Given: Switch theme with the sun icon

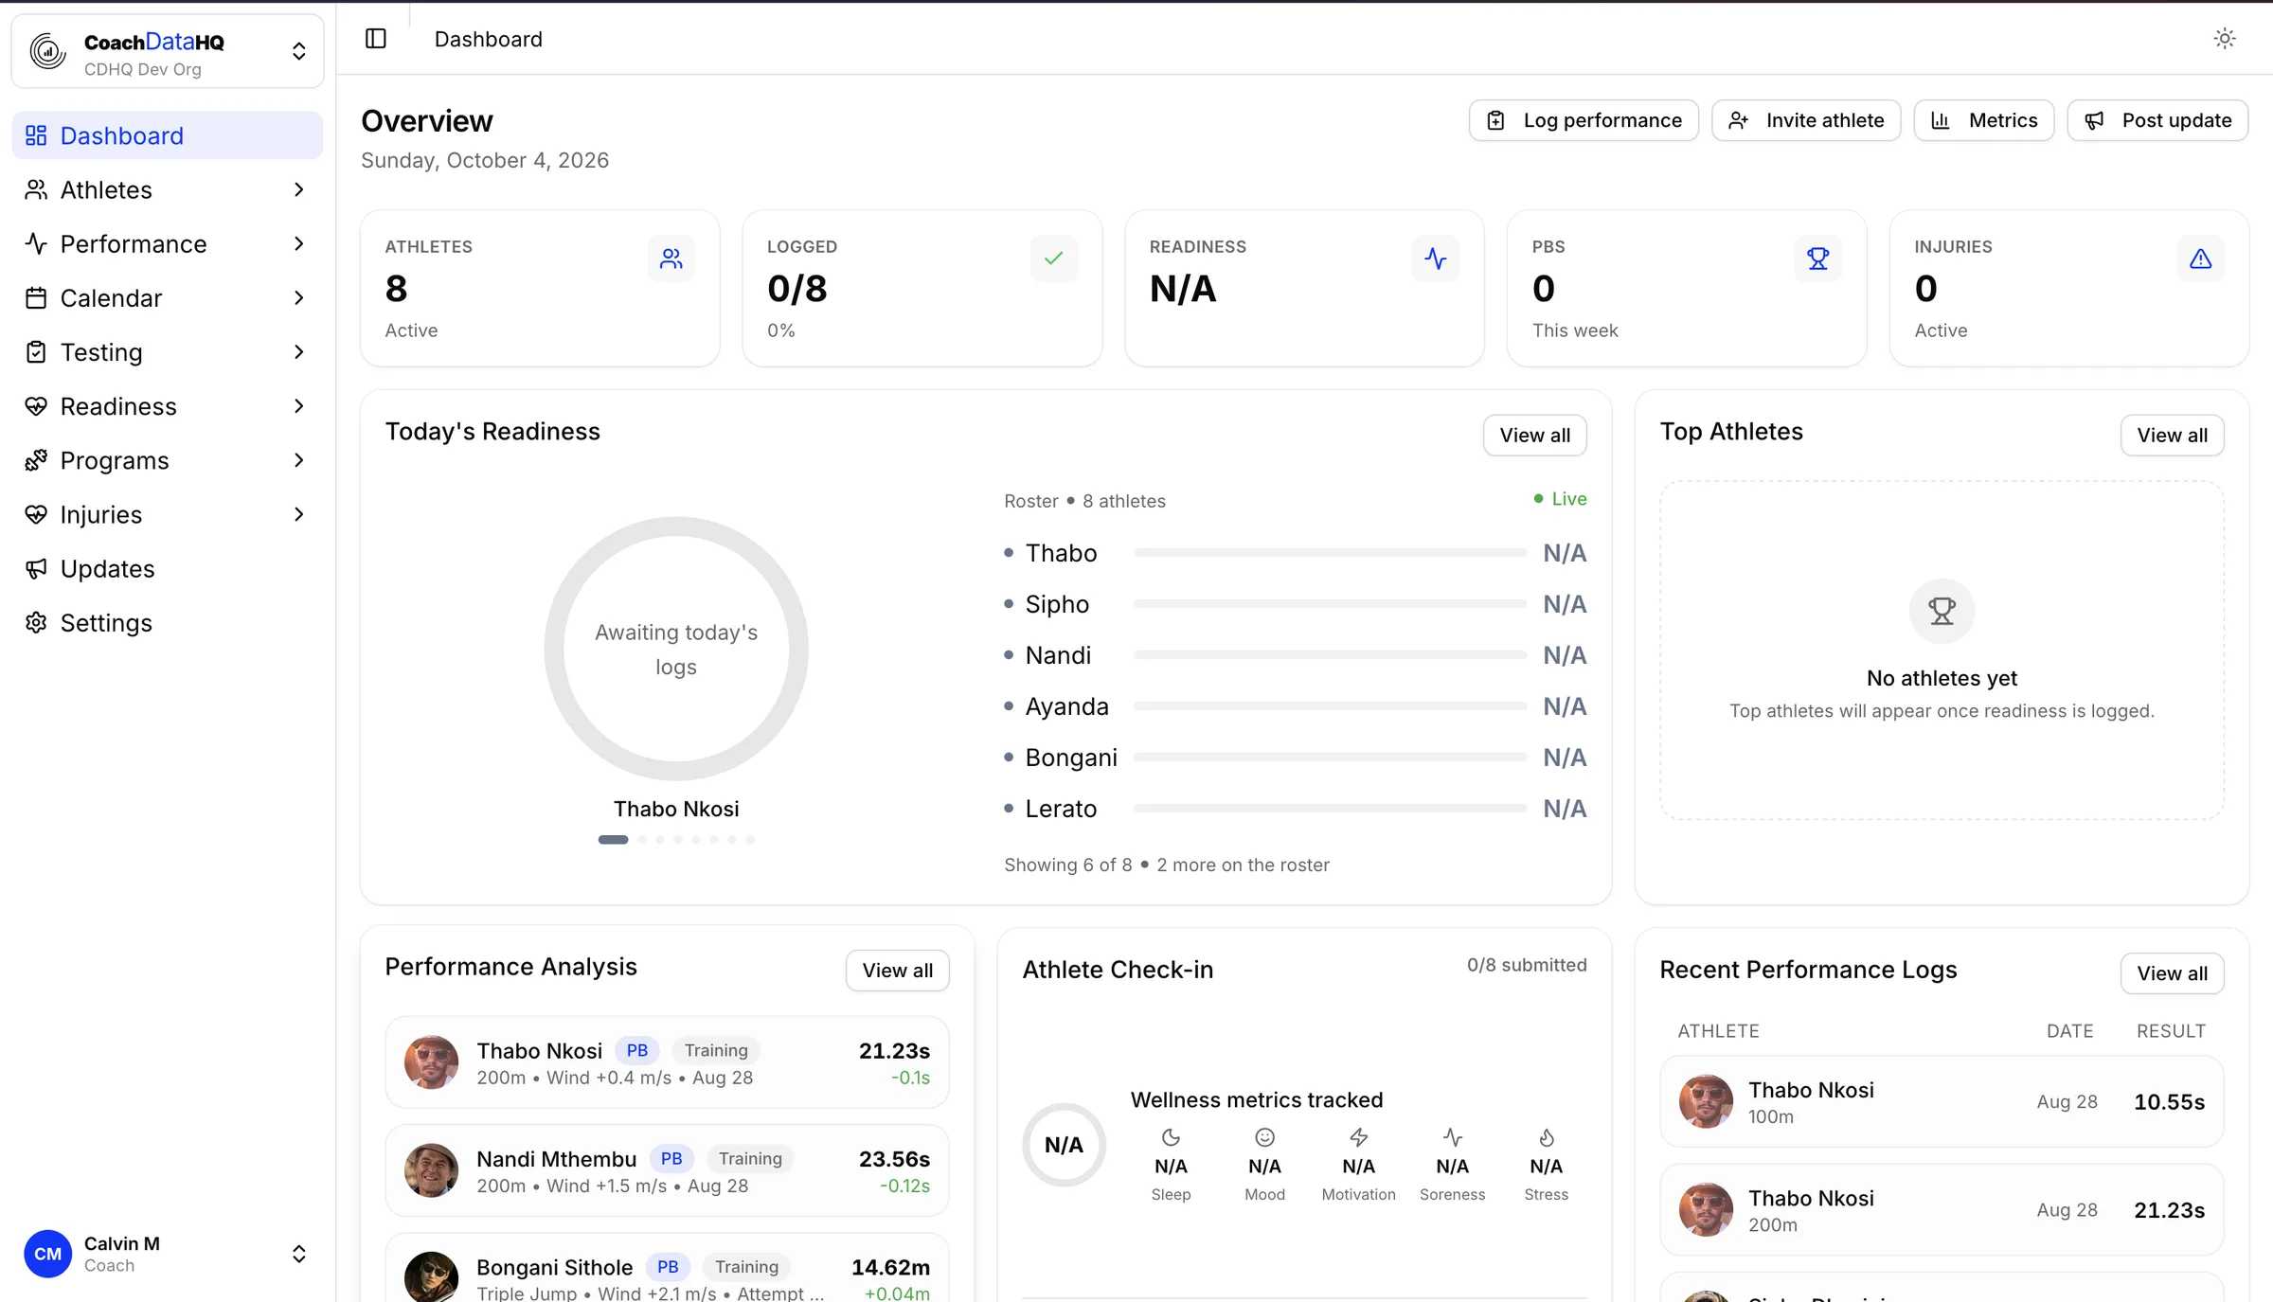Looking at the screenshot, I should pyautogui.click(x=2225, y=39).
